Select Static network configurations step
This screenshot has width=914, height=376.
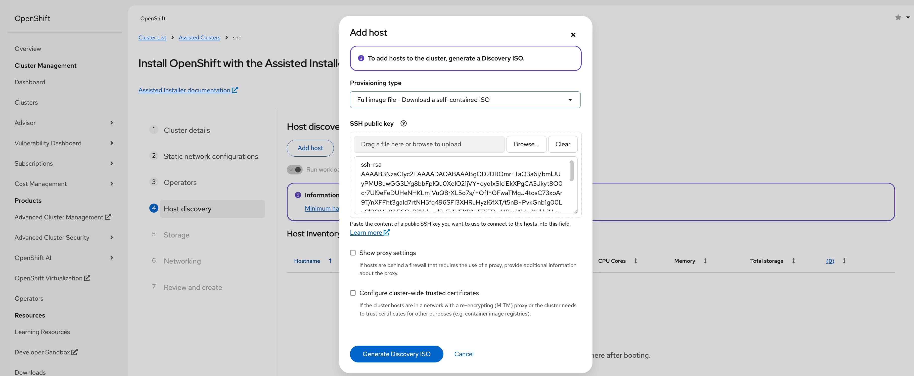pyautogui.click(x=211, y=156)
